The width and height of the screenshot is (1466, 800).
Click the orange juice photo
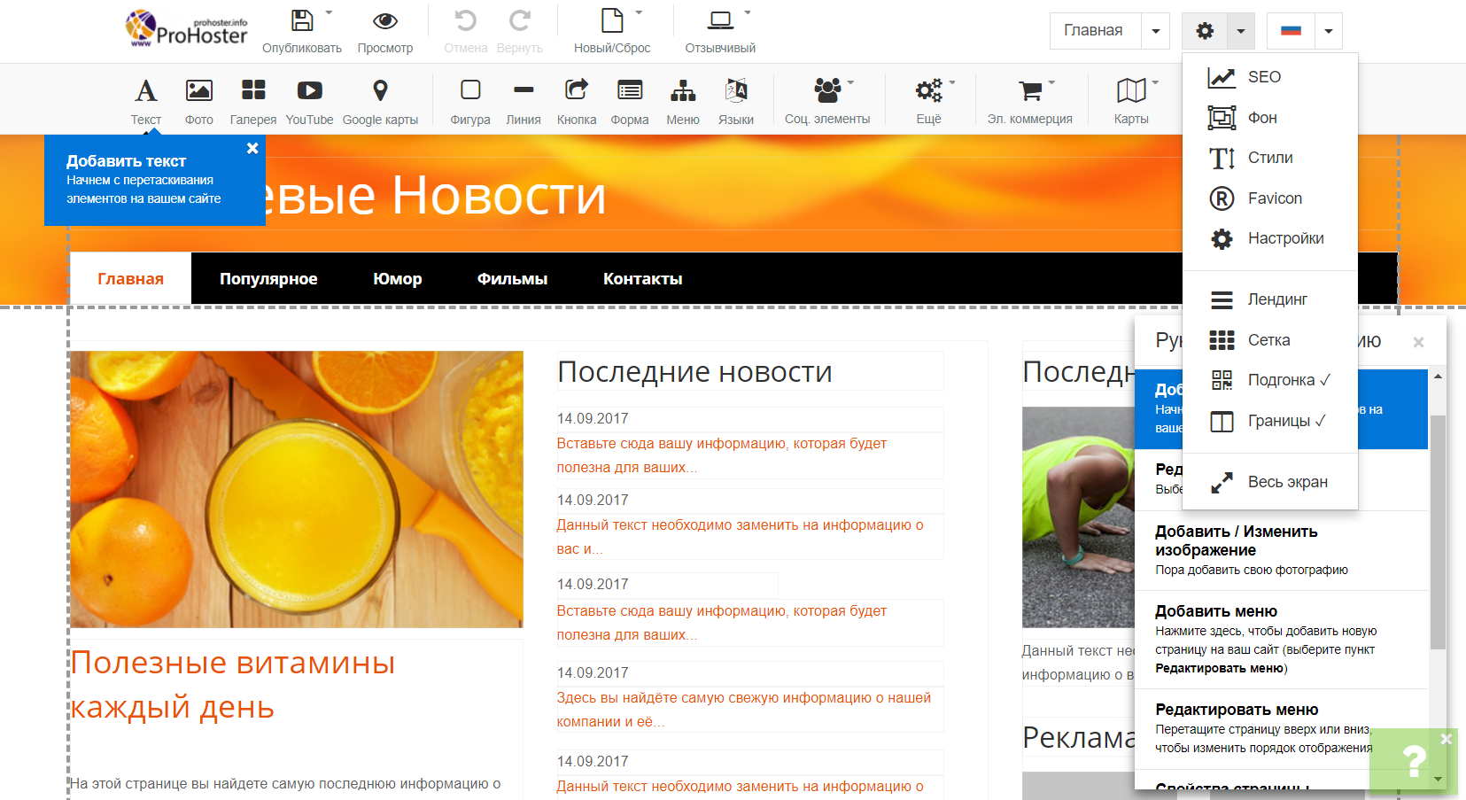296,489
